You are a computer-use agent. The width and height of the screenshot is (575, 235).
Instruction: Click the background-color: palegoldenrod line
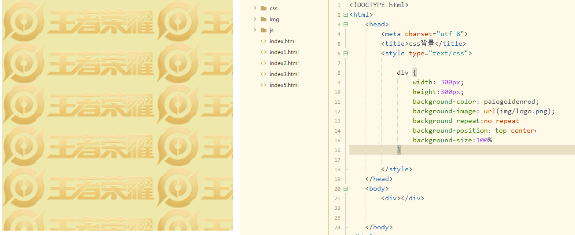point(476,101)
